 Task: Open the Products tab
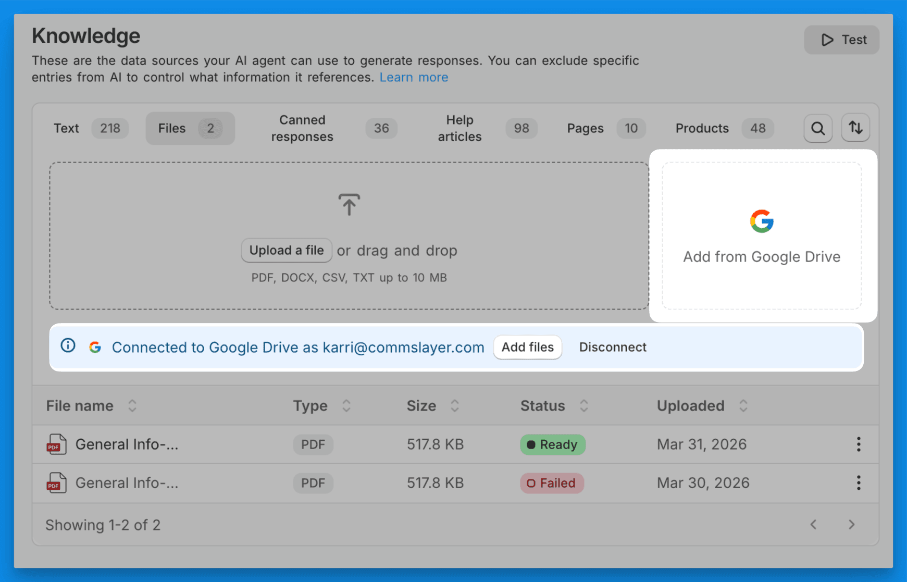coord(724,128)
